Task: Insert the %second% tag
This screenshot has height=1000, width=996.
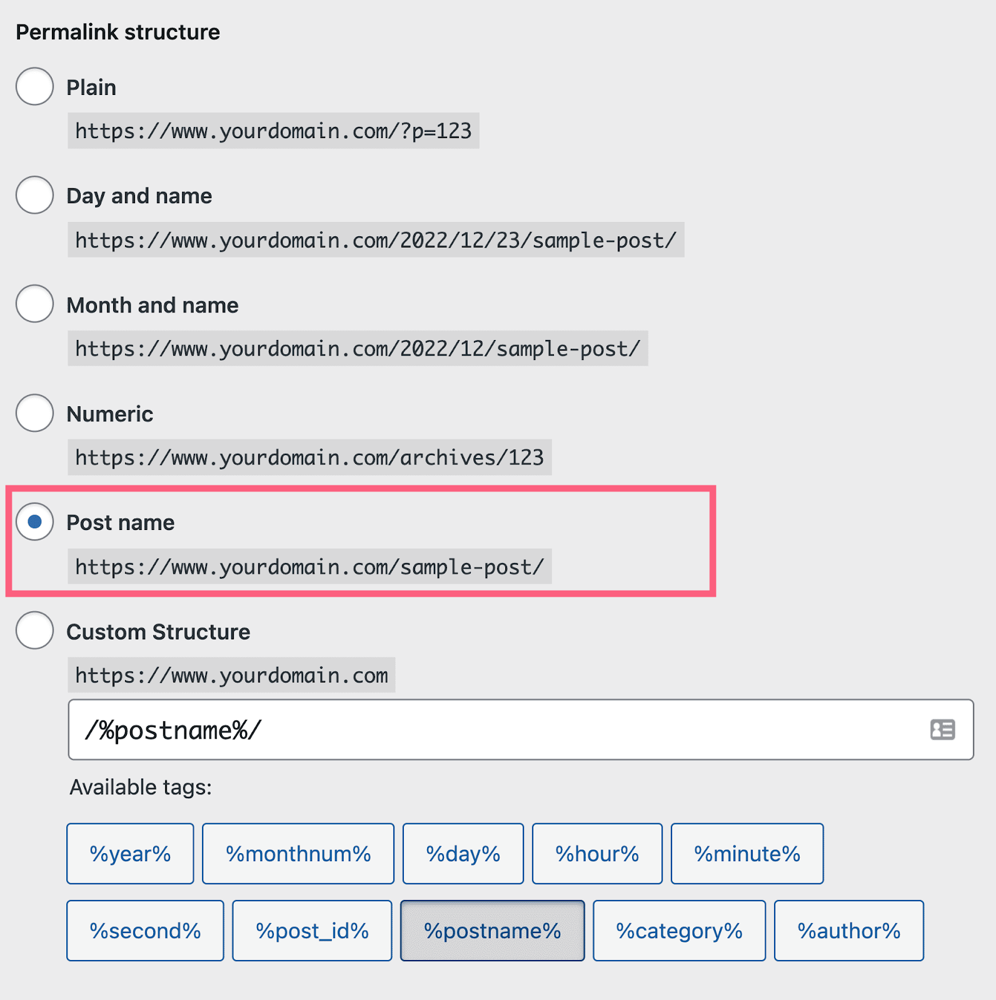Action: click(145, 931)
